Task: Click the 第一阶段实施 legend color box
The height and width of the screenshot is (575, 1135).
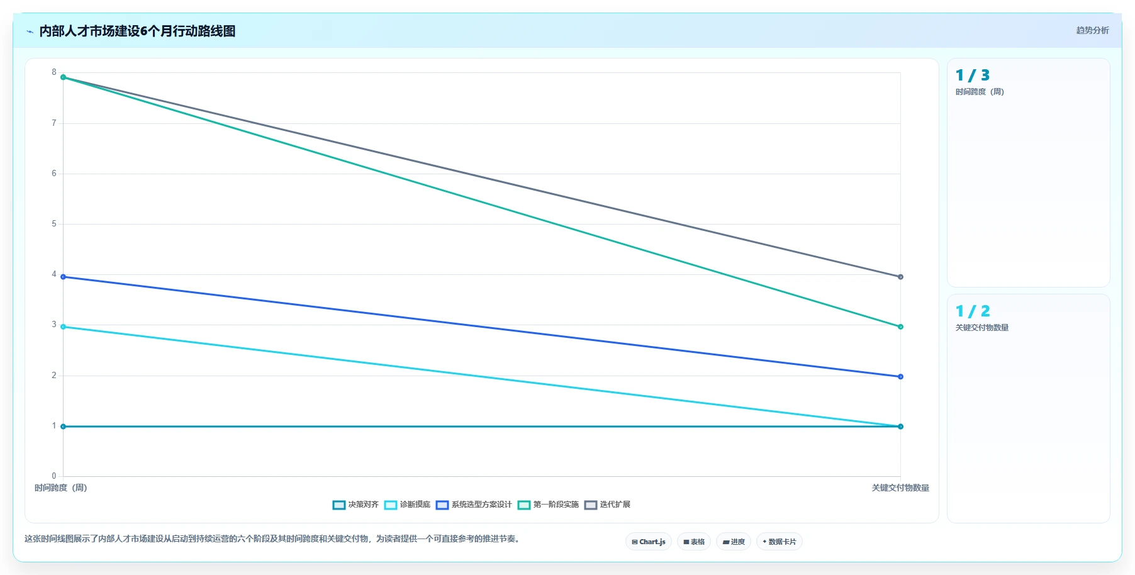Action: 524,505
